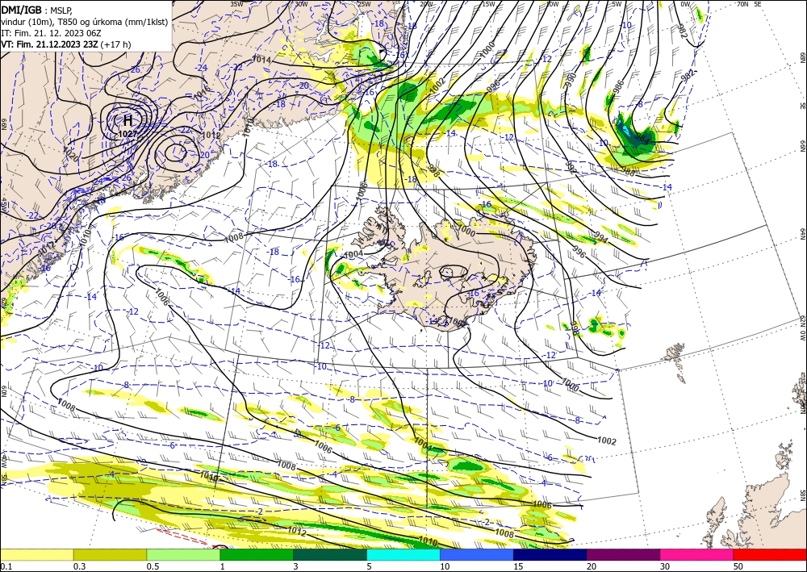This screenshot has height=572, width=807.
Task: Click the 0.5 value on the colour scale
Action: point(153,566)
